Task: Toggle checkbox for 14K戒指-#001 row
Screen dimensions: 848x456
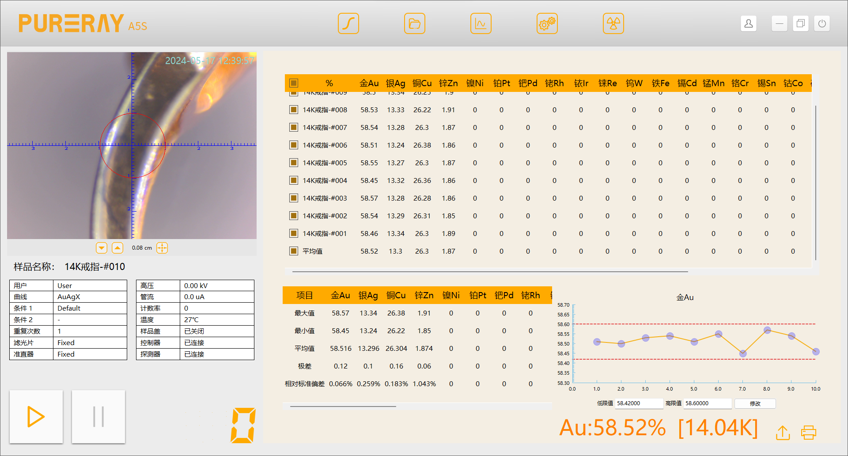Action: click(294, 233)
